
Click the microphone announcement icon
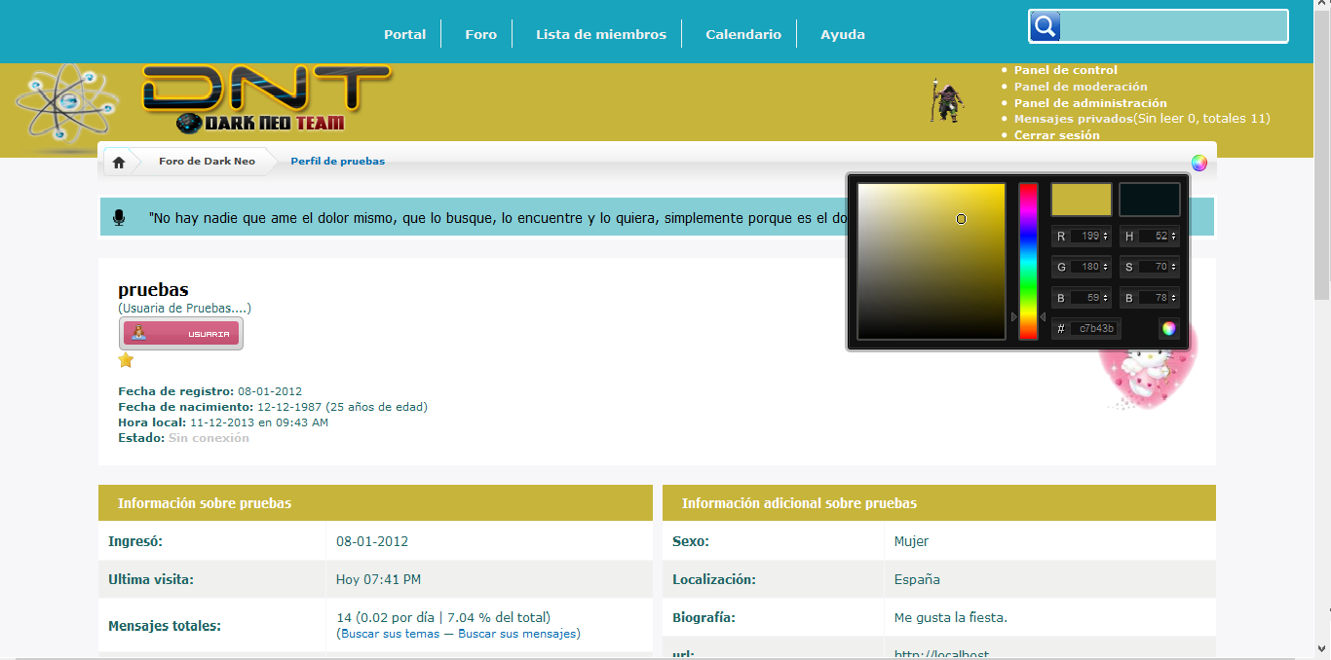coord(119,217)
